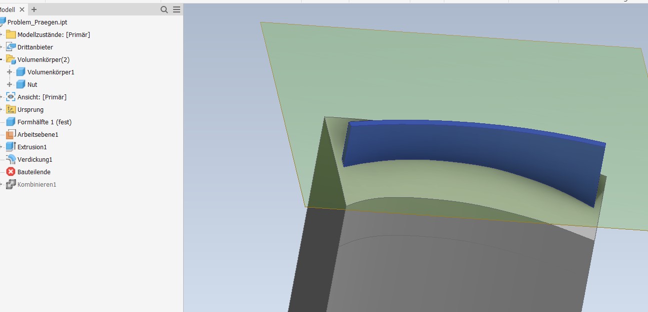This screenshot has width=648, height=312.
Task: Click the Ursprung origin folder icon
Action: pyautogui.click(x=11, y=109)
